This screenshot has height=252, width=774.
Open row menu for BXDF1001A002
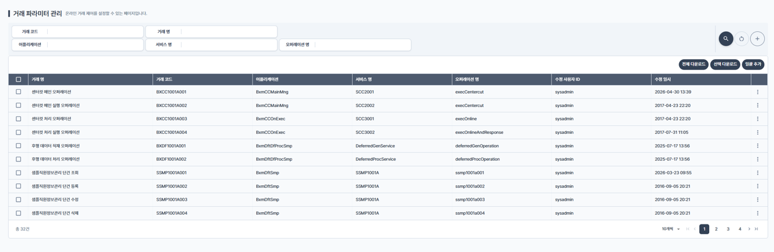(757, 160)
